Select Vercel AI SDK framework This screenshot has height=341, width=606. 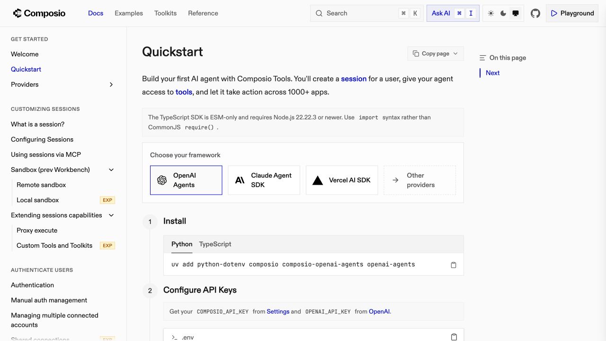point(342,180)
